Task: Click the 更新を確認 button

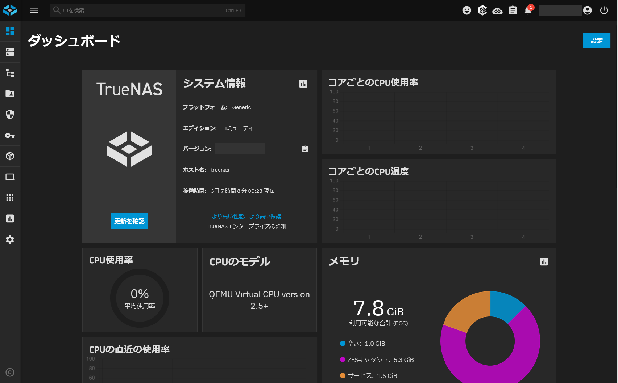Action: click(x=129, y=221)
